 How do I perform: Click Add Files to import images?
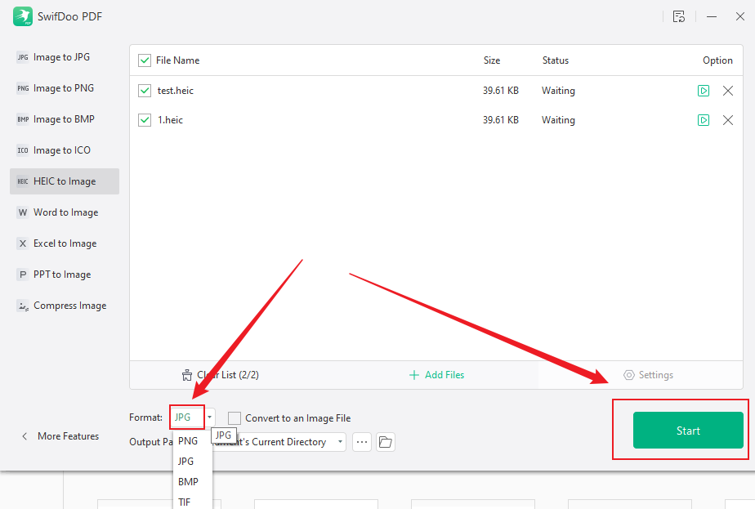click(x=437, y=375)
